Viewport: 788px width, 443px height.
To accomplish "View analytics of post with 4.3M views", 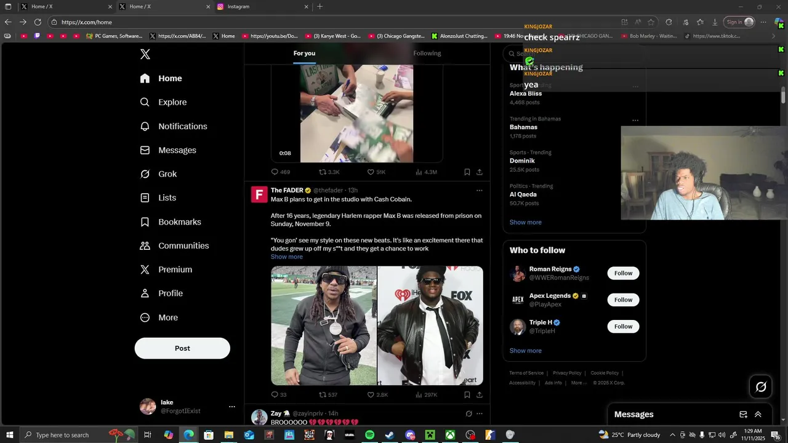I will [426, 172].
